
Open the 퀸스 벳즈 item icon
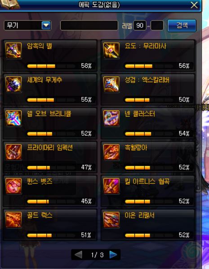coord(13,186)
